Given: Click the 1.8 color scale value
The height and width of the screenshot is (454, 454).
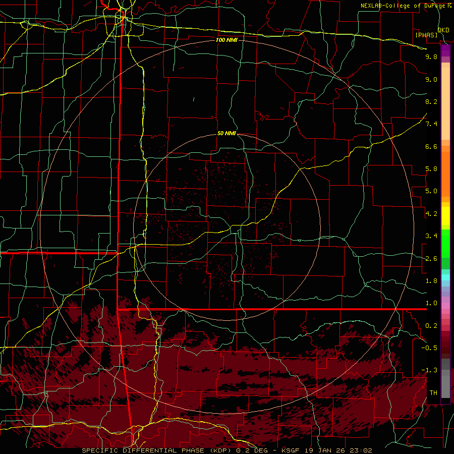Looking at the screenshot, I should coord(431,281).
